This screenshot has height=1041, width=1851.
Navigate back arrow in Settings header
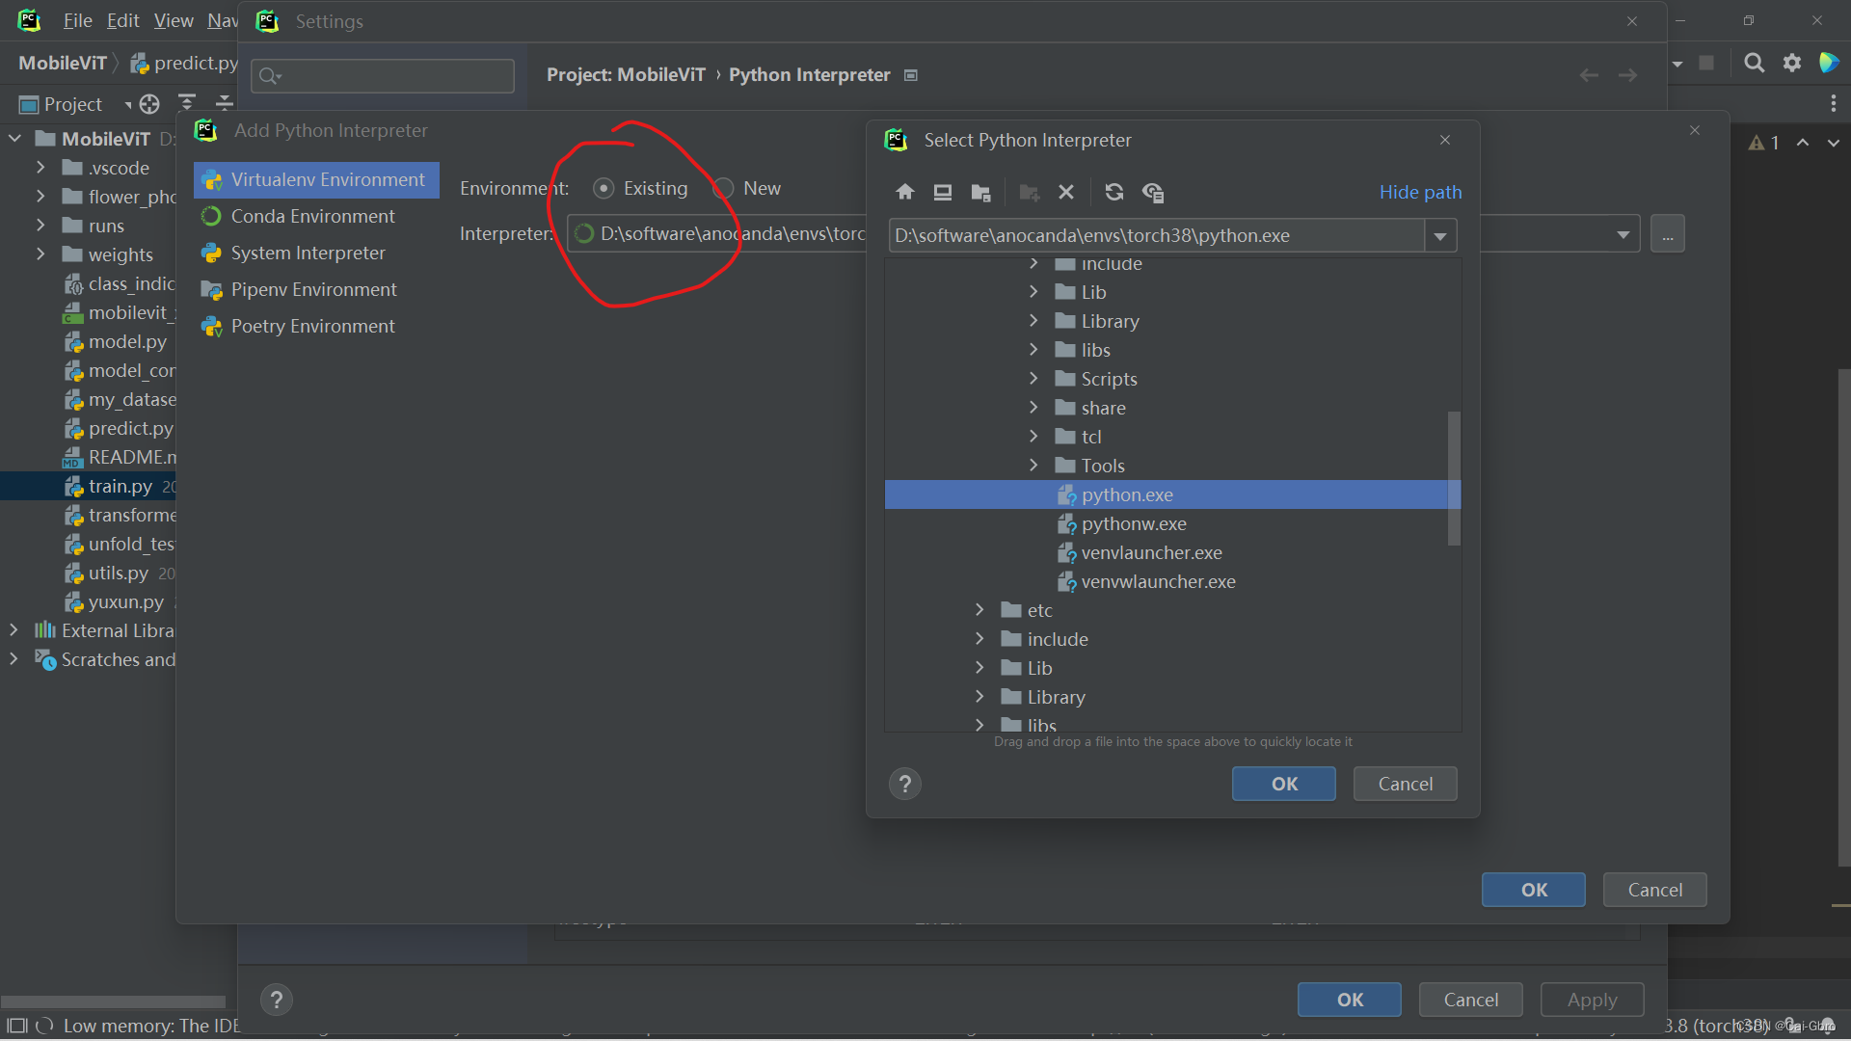[1589, 75]
